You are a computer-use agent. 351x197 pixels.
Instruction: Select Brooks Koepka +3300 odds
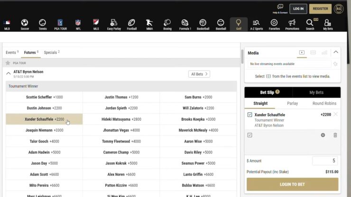pos(198,119)
